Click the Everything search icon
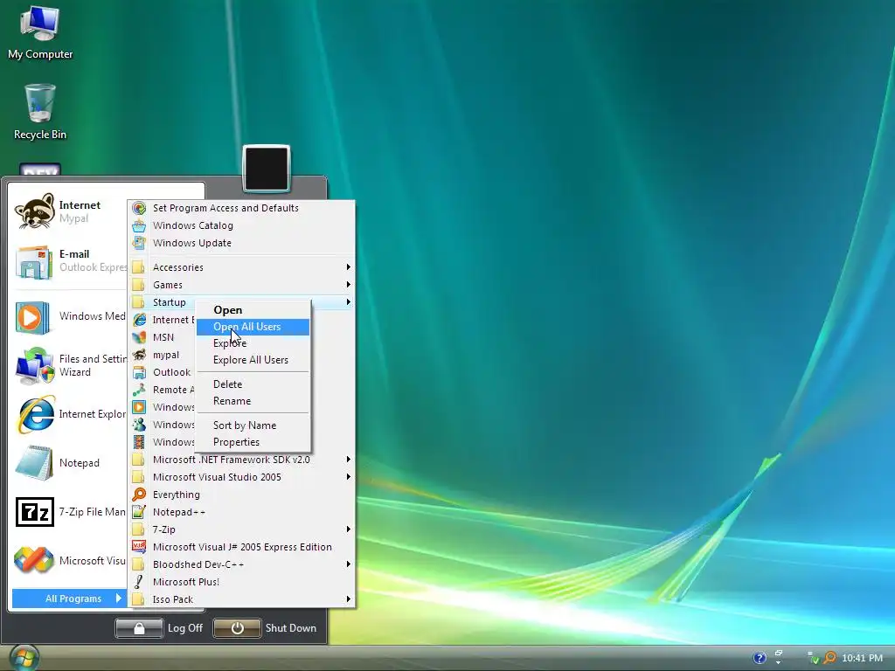The height and width of the screenshot is (671, 895). pyautogui.click(x=139, y=495)
